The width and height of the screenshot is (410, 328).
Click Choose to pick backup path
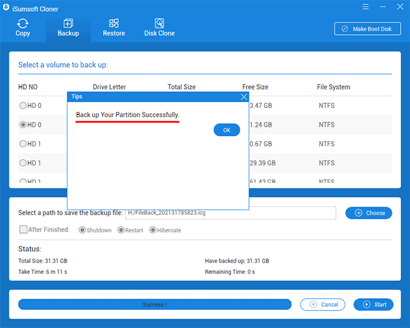368,213
